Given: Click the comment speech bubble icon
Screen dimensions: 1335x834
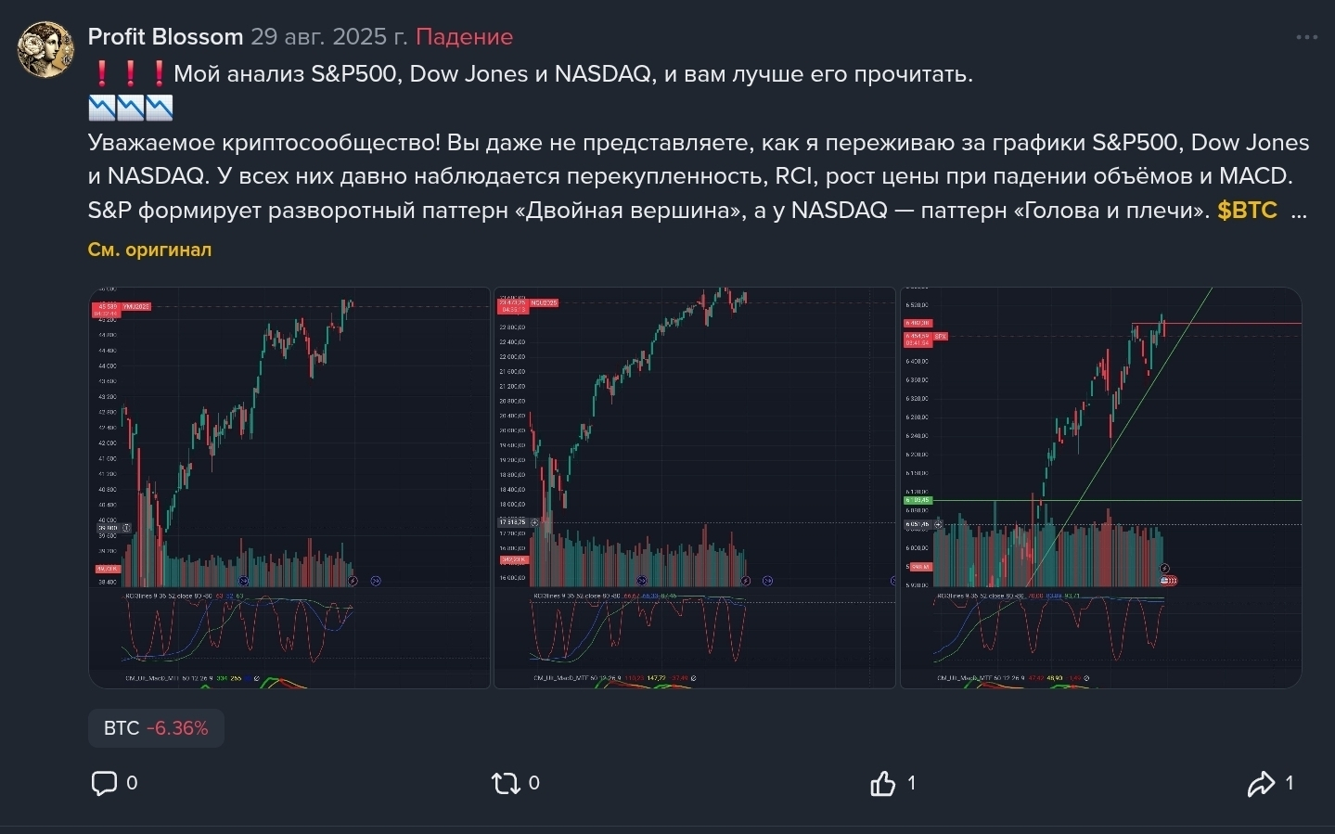Looking at the screenshot, I should tap(104, 783).
